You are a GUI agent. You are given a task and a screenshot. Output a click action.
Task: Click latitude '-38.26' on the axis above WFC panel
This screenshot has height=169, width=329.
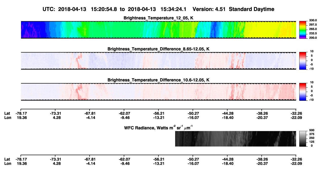(262, 113)
